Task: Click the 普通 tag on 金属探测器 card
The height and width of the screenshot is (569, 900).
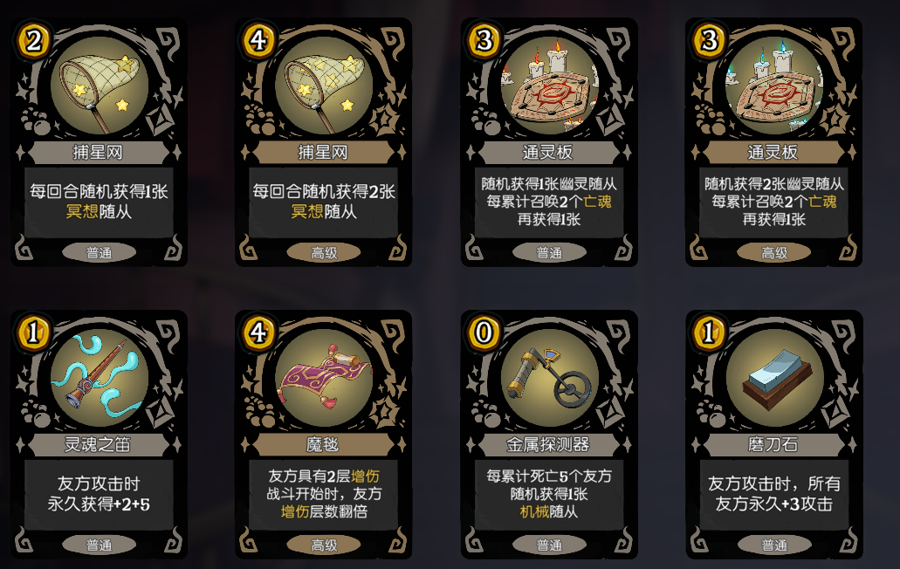Action: 549,545
